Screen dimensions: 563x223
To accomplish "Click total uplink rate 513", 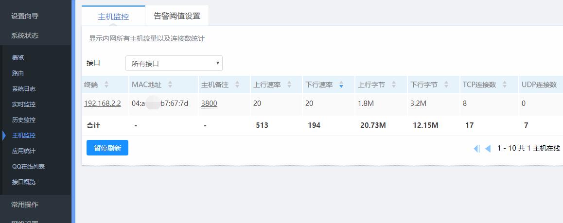I will pos(262,125).
